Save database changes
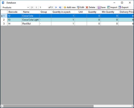 coord(102,8)
